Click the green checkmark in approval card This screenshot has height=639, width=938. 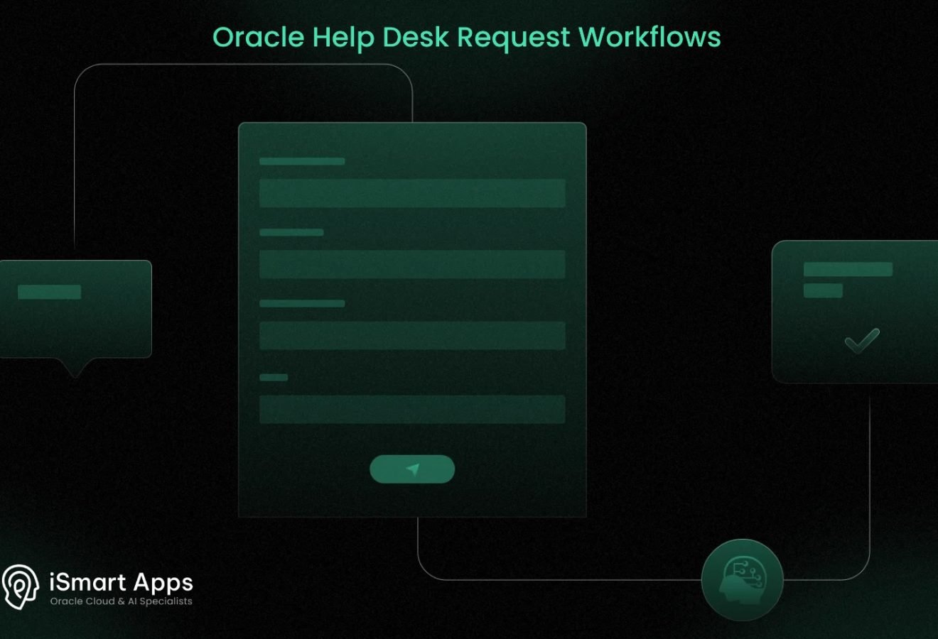coord(862,341)
